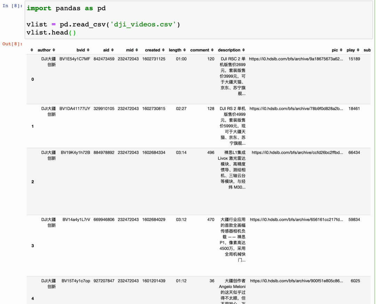Image resolution: width=376 pixels, height=304 pixels.
Task: Click length value 01:12
Action: 181,281
